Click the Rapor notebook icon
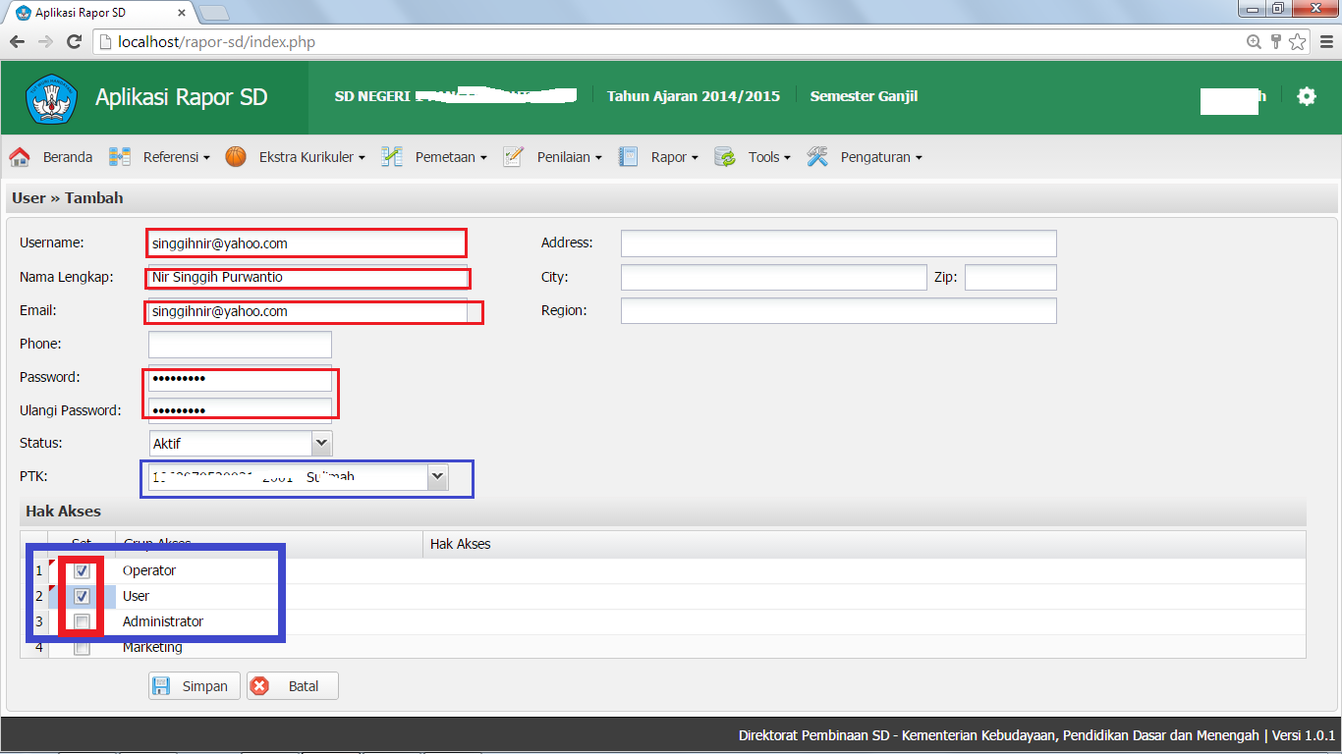 point(629,157)
